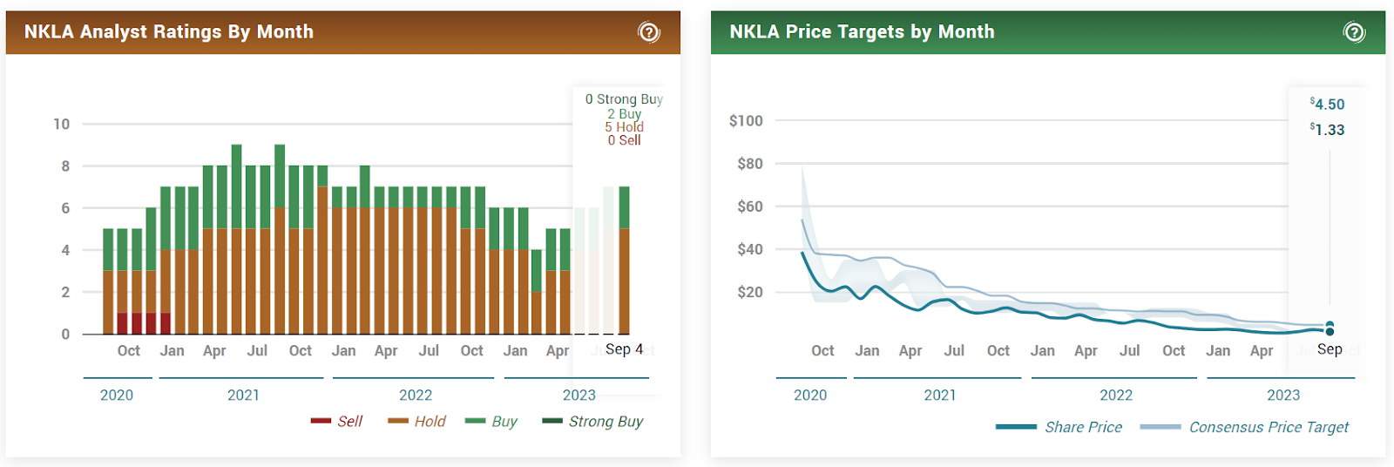Screen dimensions: 1394x467
Task: Click the 2023 year label on price chart
Action: coord(1283,395)
